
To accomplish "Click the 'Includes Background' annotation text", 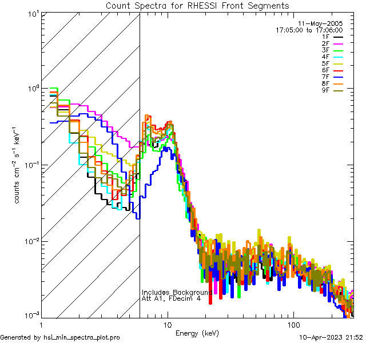I will coord(177,292).
